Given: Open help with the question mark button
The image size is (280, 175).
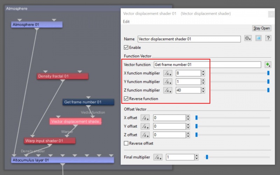Looking at the screenshot, I should pos(268,38).
